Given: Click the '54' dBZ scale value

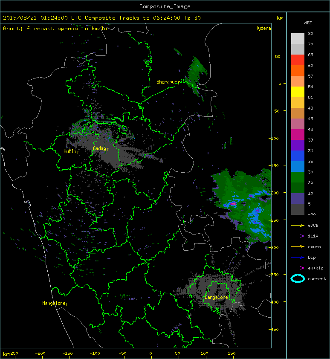Looking at the screenshot, I should pos(310,87).
